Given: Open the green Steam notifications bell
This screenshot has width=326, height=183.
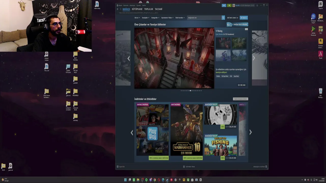Looking at the screenshot, I should tap(229, 5).
